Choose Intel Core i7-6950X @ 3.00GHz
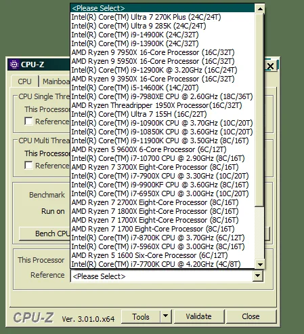Image resolution: width=304 pixels, height=334 pixels. coord(162,193)
